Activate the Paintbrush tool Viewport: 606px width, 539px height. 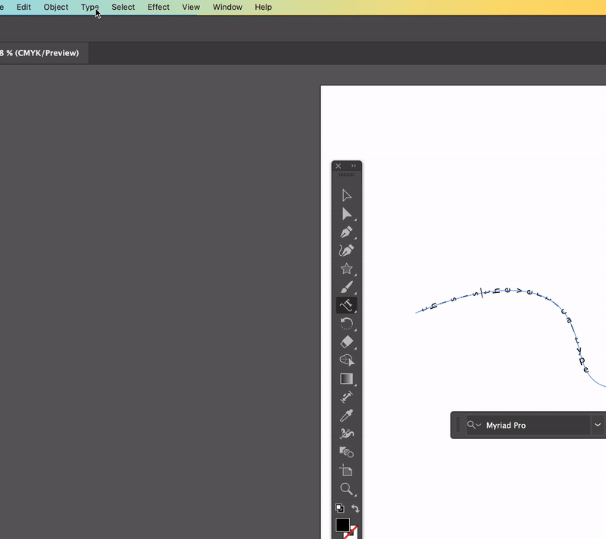pyautogui.click(x=346, y=287)
